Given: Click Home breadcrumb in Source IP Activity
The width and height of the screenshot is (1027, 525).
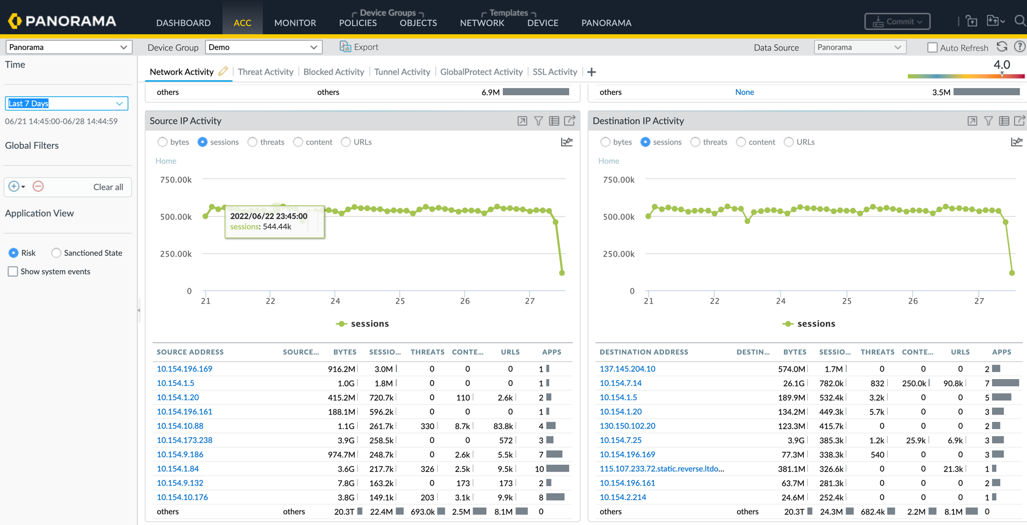Looking at the screenshot, I should tap(166, 161).
